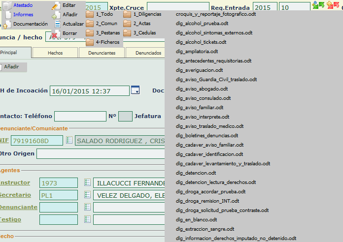Open the Instructor lookup list icon
Image resolution: width=343 pixels, height=242 pixels.
tap(88, 182)
